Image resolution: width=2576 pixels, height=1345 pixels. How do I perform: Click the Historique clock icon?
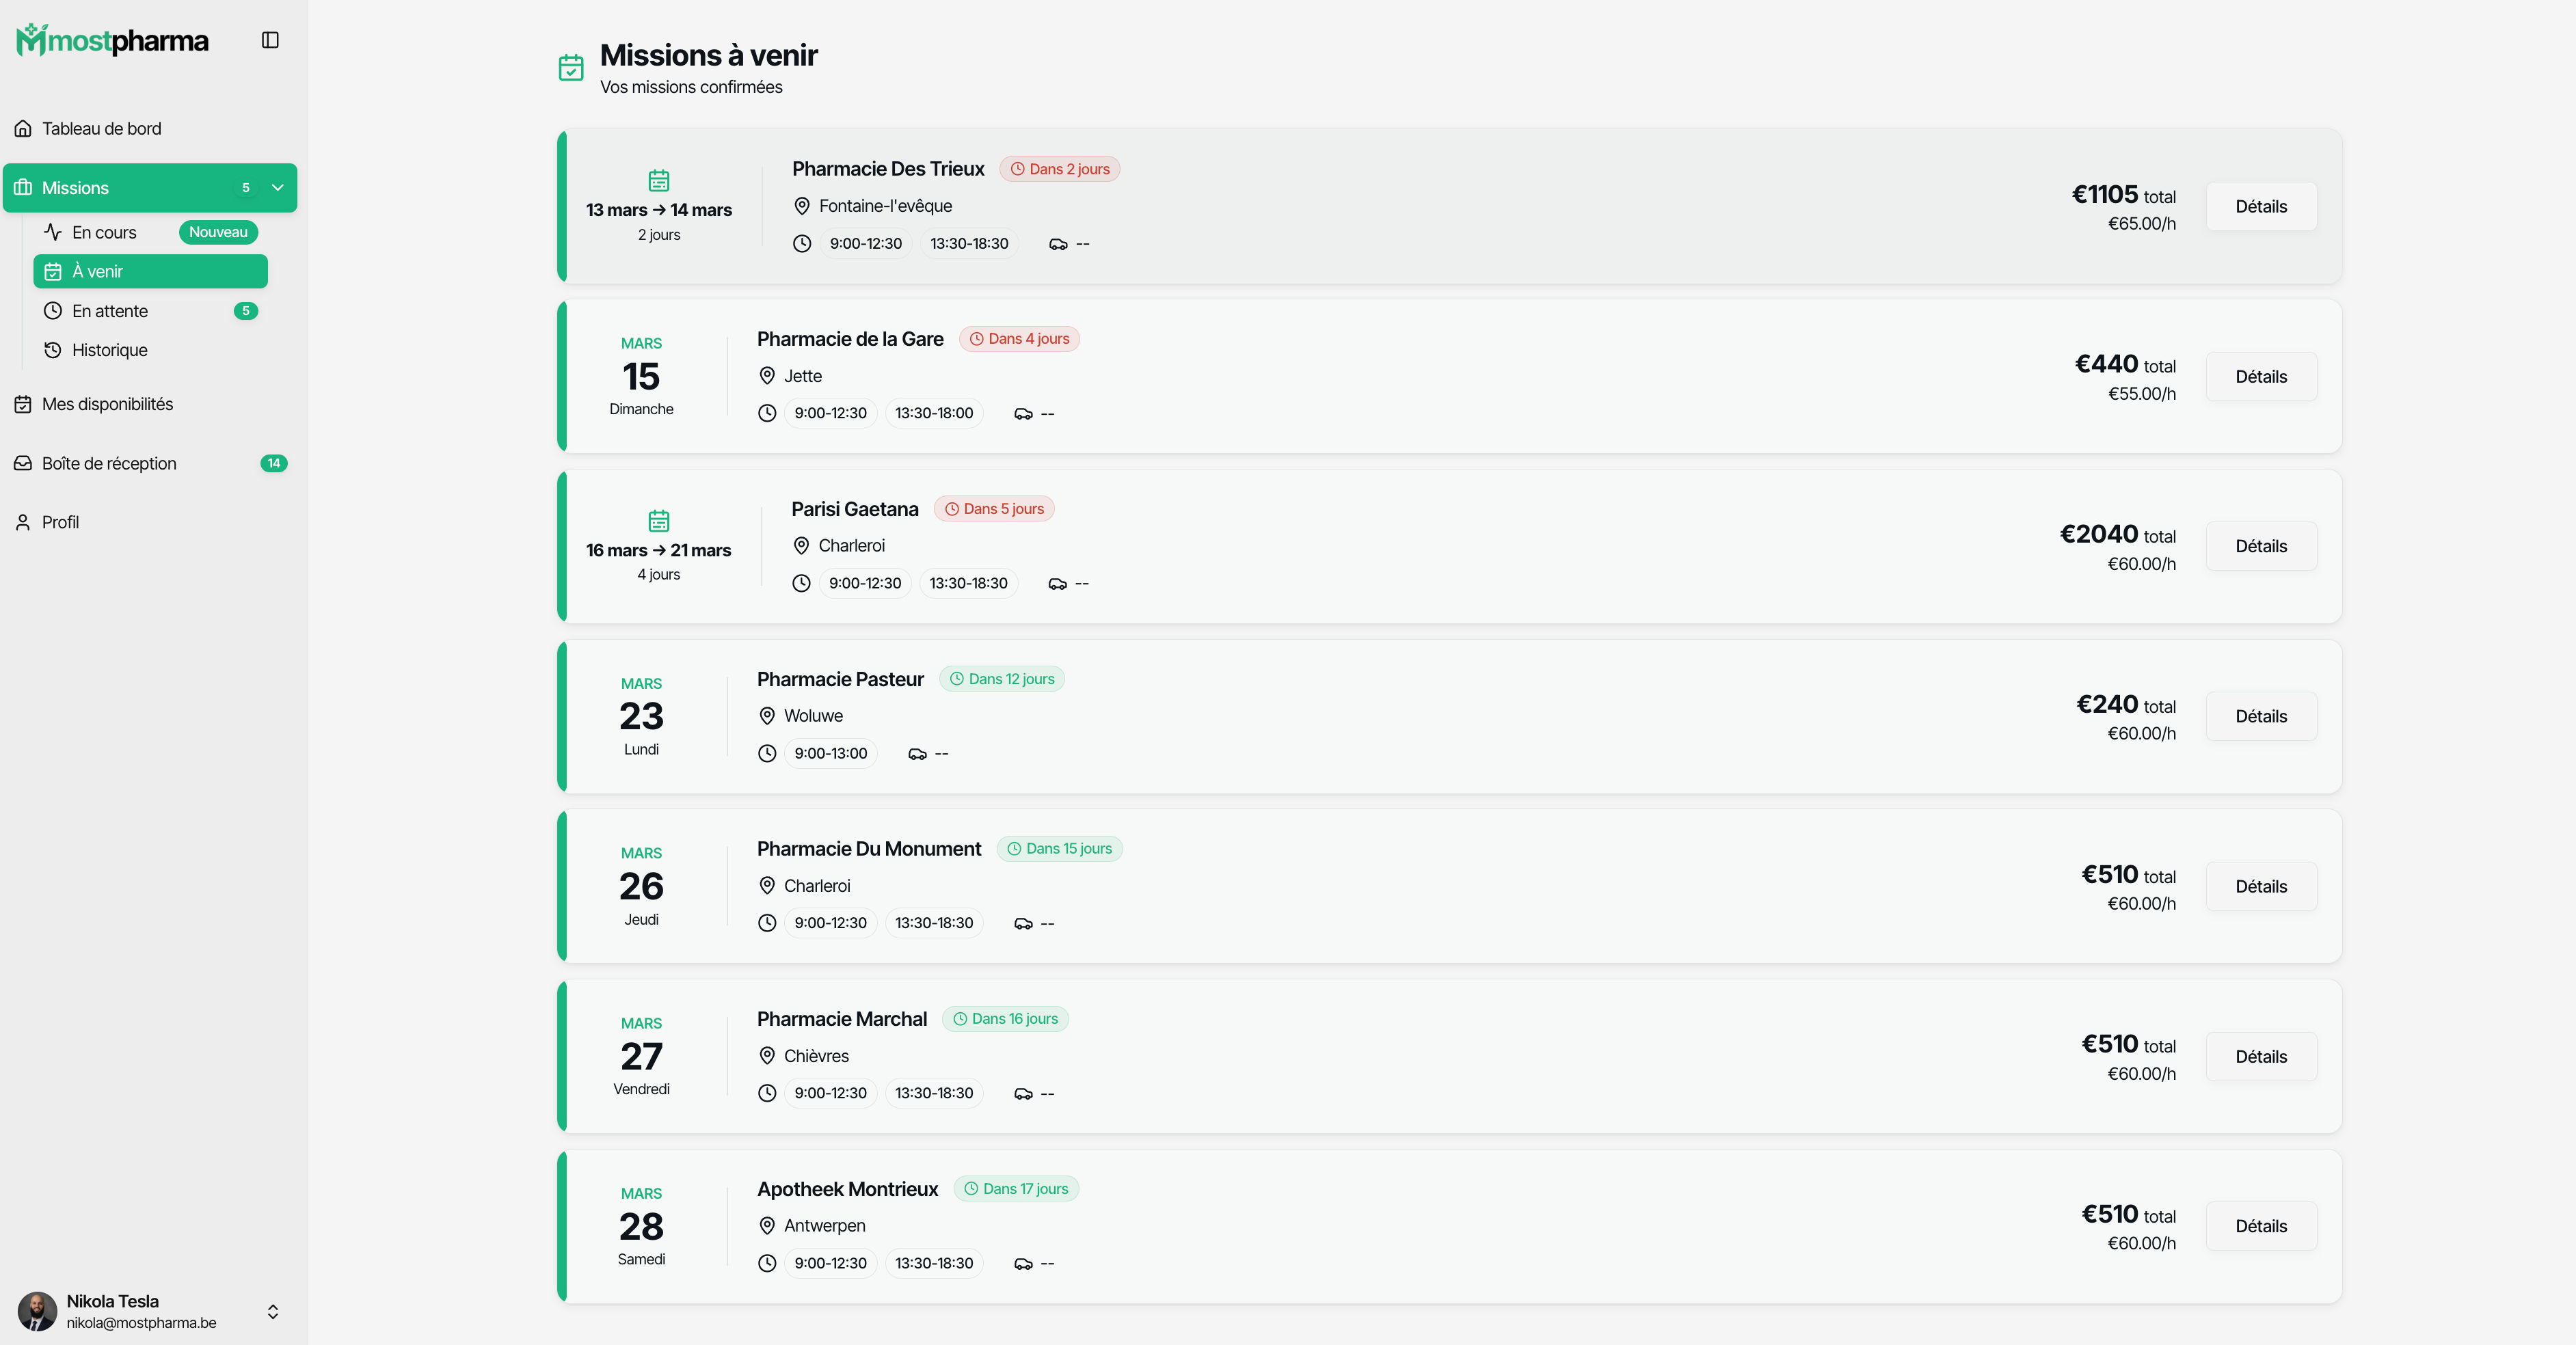[x=53, y=350]
